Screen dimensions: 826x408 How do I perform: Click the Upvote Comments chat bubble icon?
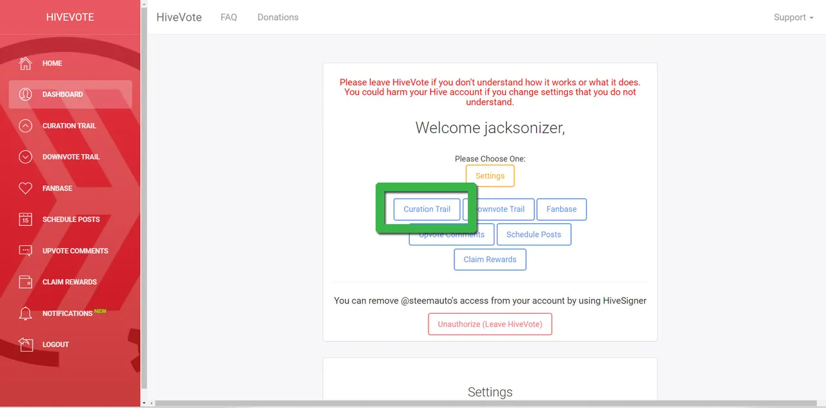(25, 251)
